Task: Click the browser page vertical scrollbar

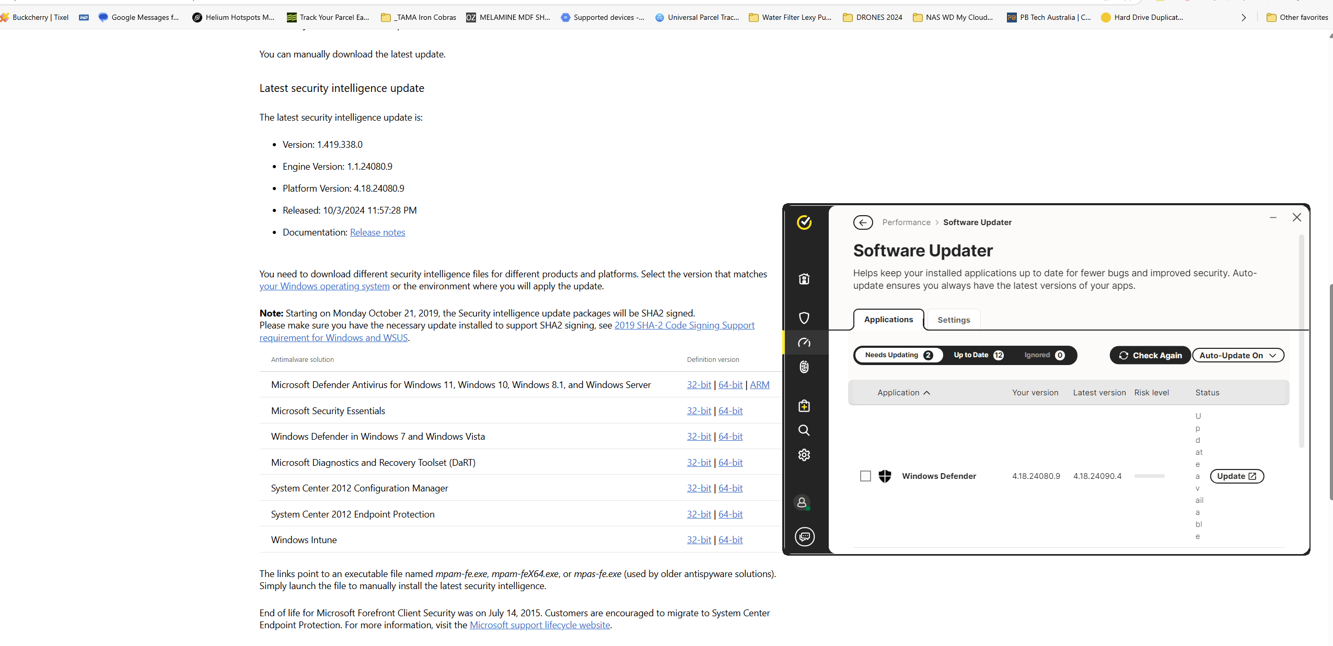Action: tap(1330, 392)
